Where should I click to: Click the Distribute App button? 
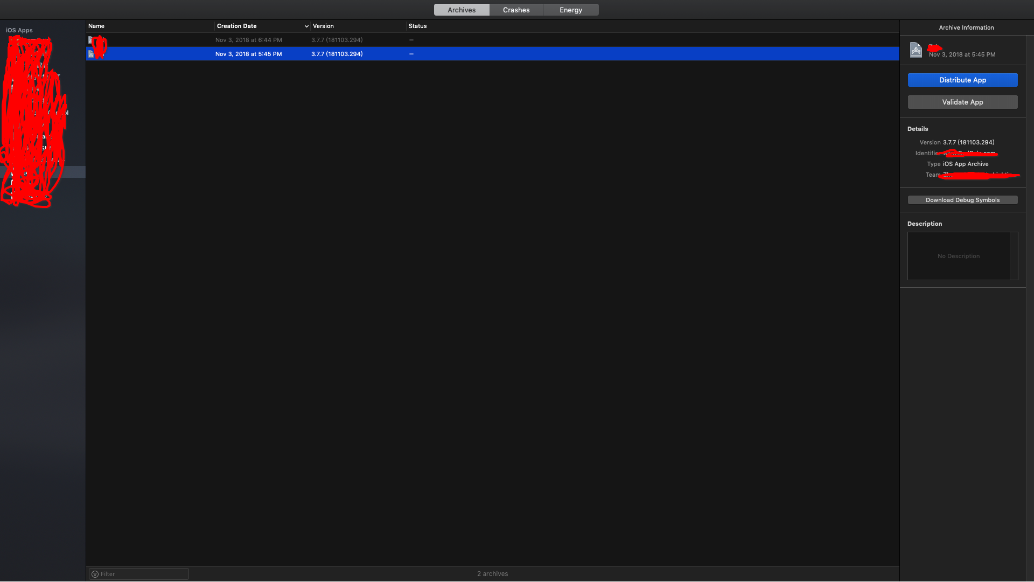click(x=962, y=80)
